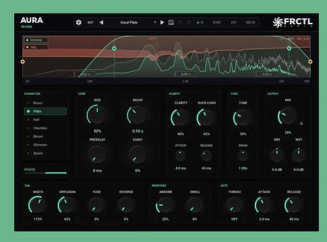Image resolution: width=327 pixels, height=242 pixels.
Task: Click the FRCTL logo
Action: pyautogui.click(x=293, y=22)
